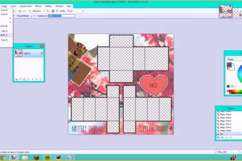The width and height of the screenshot is (242, 161).
Task: Close the Layers panel
Action: click(x=42, y=46)
